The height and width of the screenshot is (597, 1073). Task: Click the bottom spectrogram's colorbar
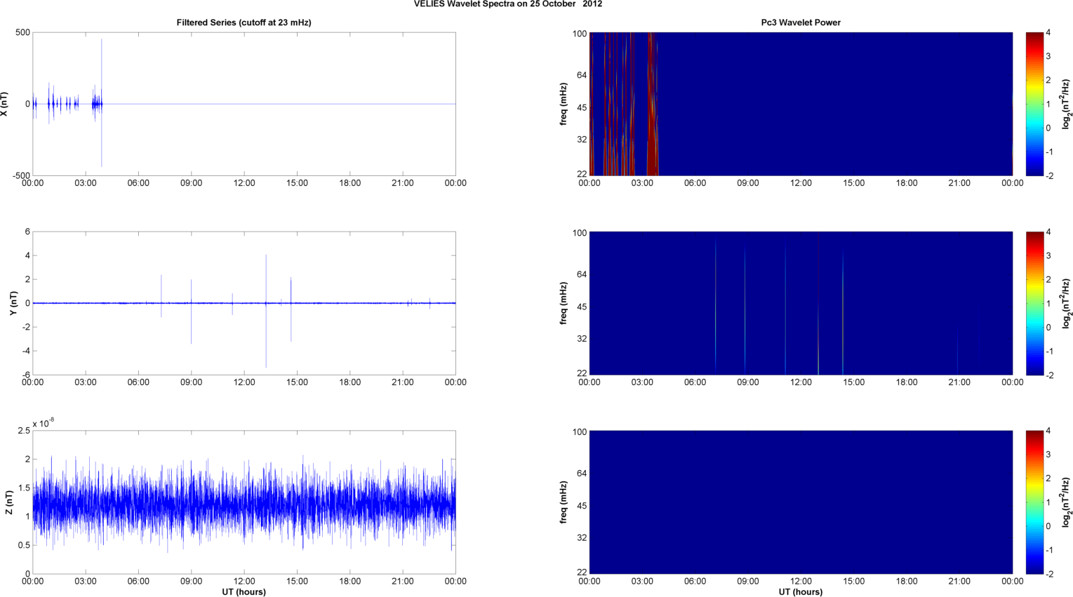[x=1035, y=502]
